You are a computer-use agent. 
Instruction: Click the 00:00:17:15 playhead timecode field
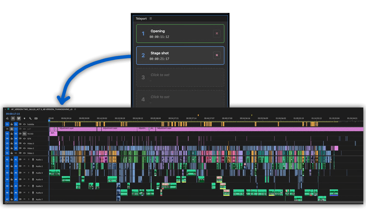[13, 114]
